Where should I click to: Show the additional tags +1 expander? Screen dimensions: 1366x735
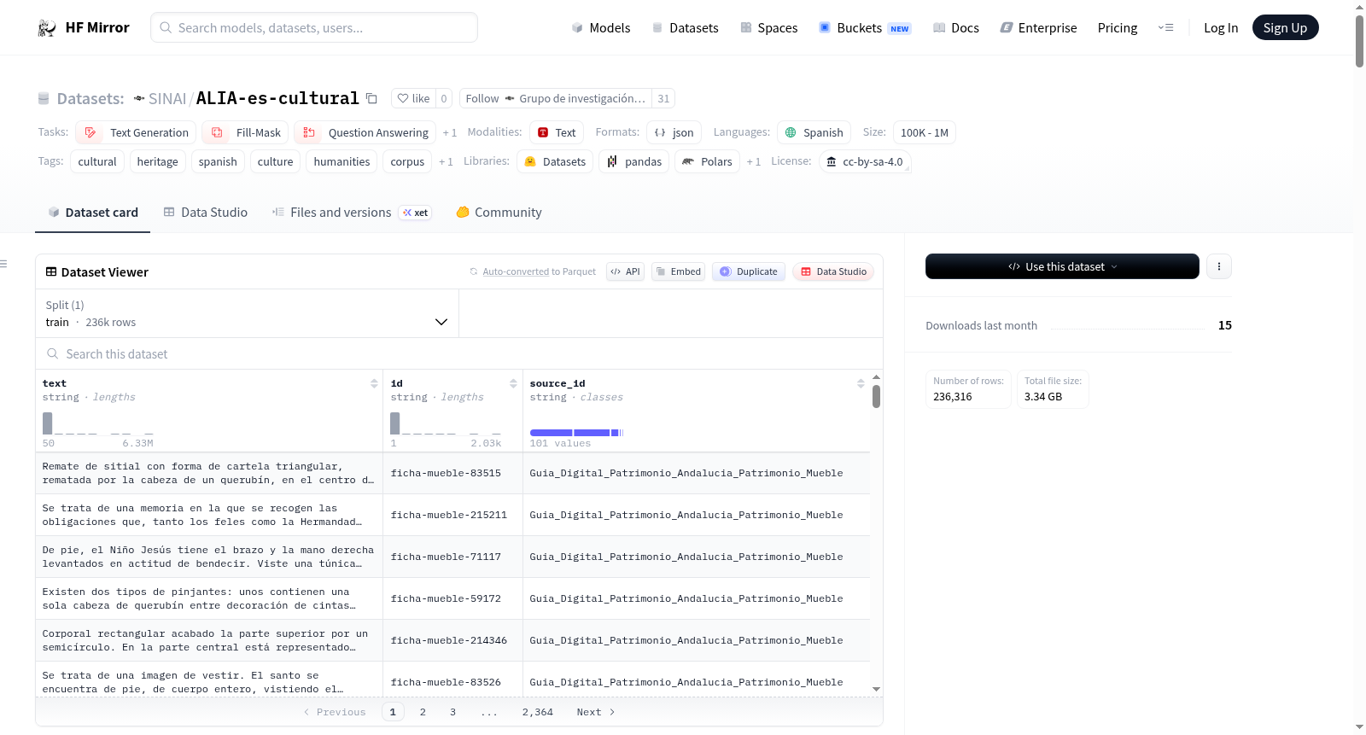click(x=446, y=161)
